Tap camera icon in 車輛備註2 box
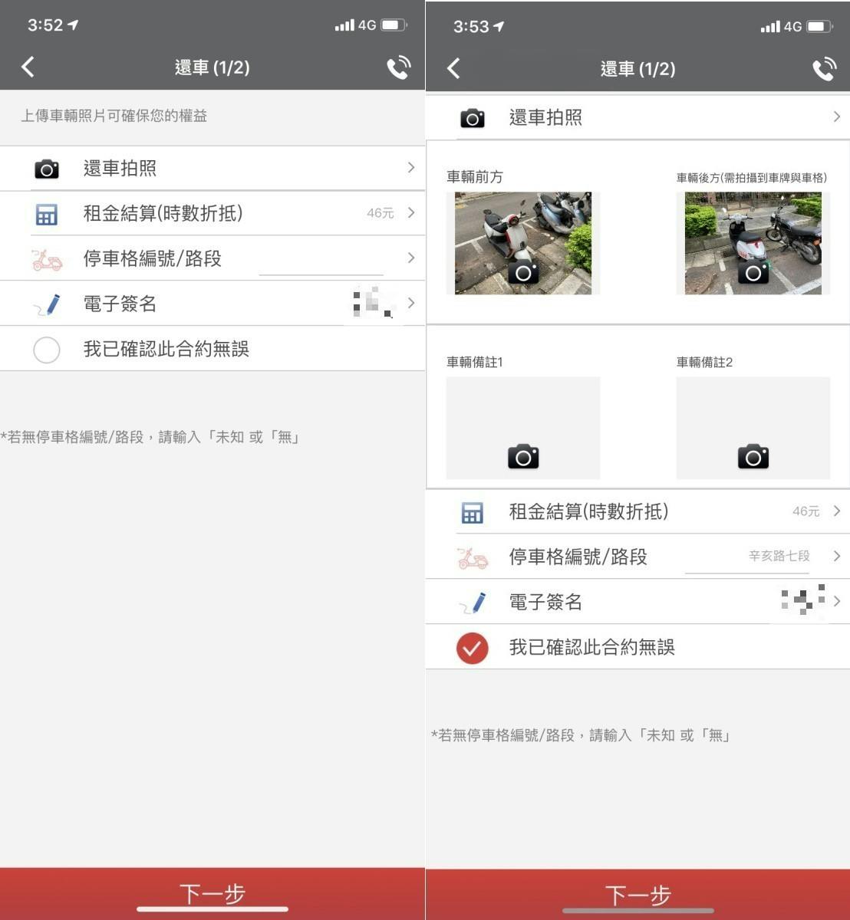Viewport: 850px width, 920px height. point(753,457)
